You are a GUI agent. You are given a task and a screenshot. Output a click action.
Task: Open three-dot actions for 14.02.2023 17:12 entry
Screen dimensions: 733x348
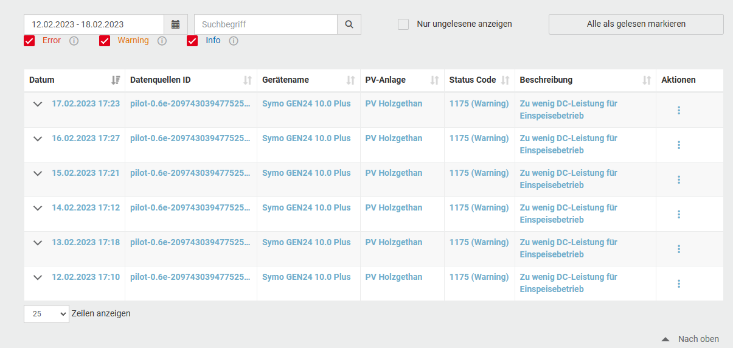coord(679,214)
